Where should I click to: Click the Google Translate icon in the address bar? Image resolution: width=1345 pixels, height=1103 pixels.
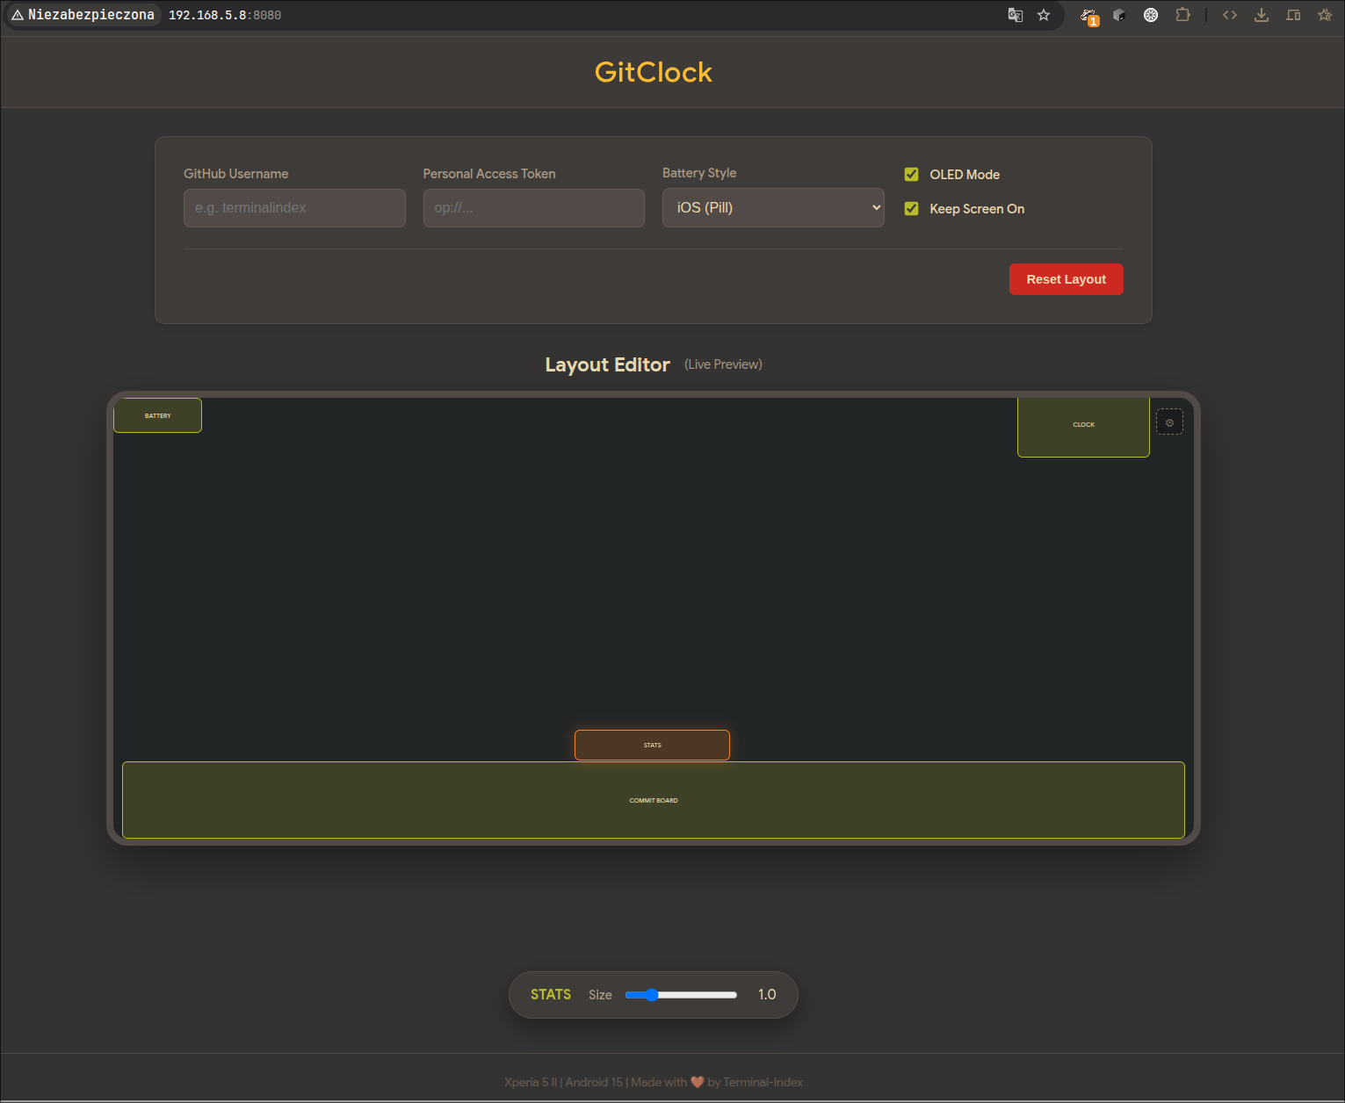coord(1015,15)
